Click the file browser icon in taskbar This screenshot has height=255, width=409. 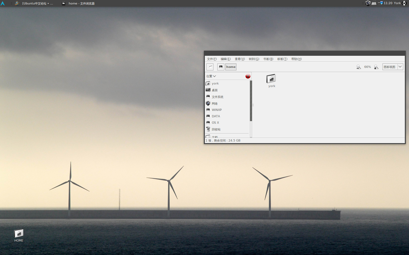pyautogui.click(x=64, y=4)
